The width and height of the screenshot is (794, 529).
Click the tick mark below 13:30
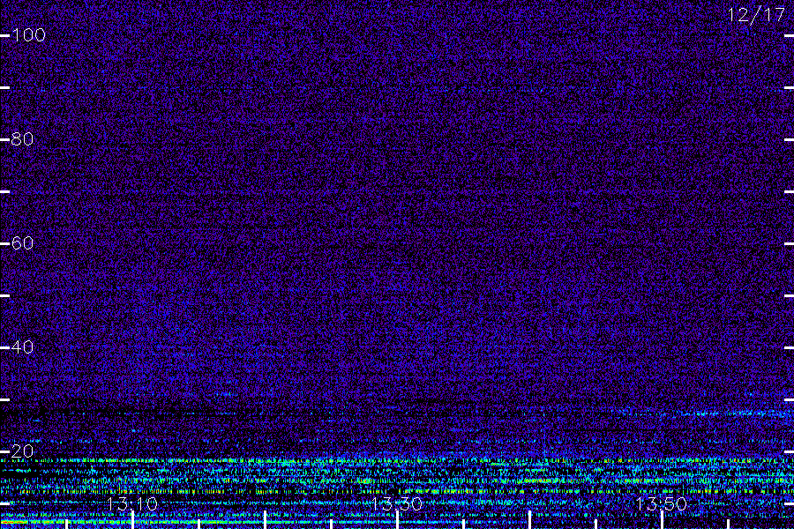[x=397, y=520]
